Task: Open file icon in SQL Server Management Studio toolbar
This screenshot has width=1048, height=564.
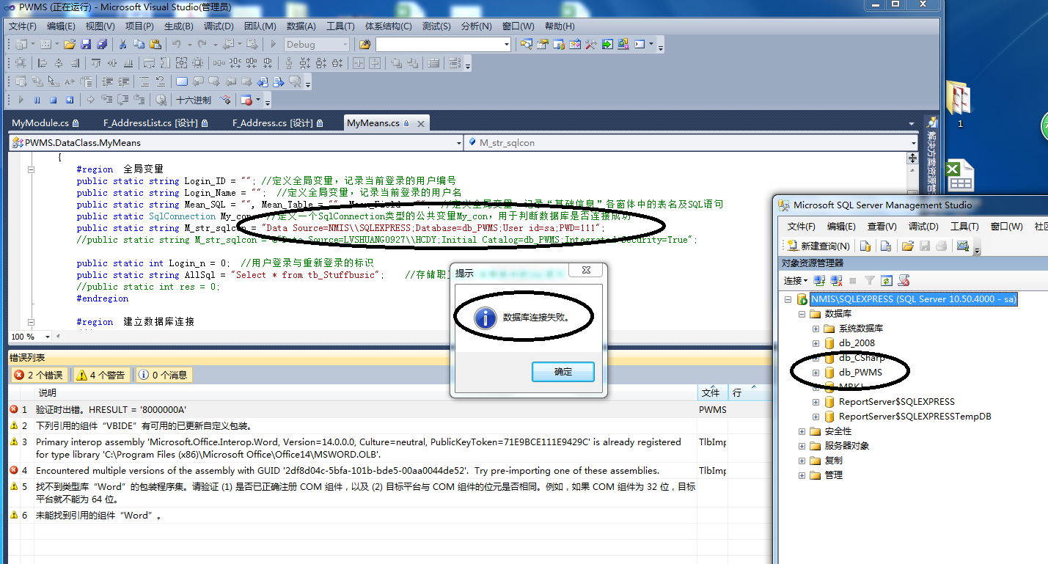Action: [x=907, y=246]
